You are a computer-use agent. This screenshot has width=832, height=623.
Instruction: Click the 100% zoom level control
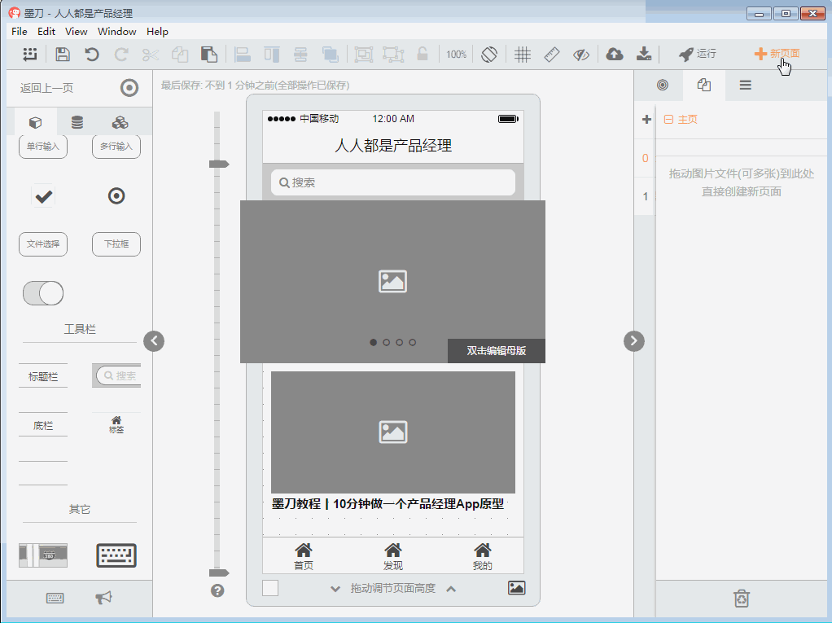456,55
